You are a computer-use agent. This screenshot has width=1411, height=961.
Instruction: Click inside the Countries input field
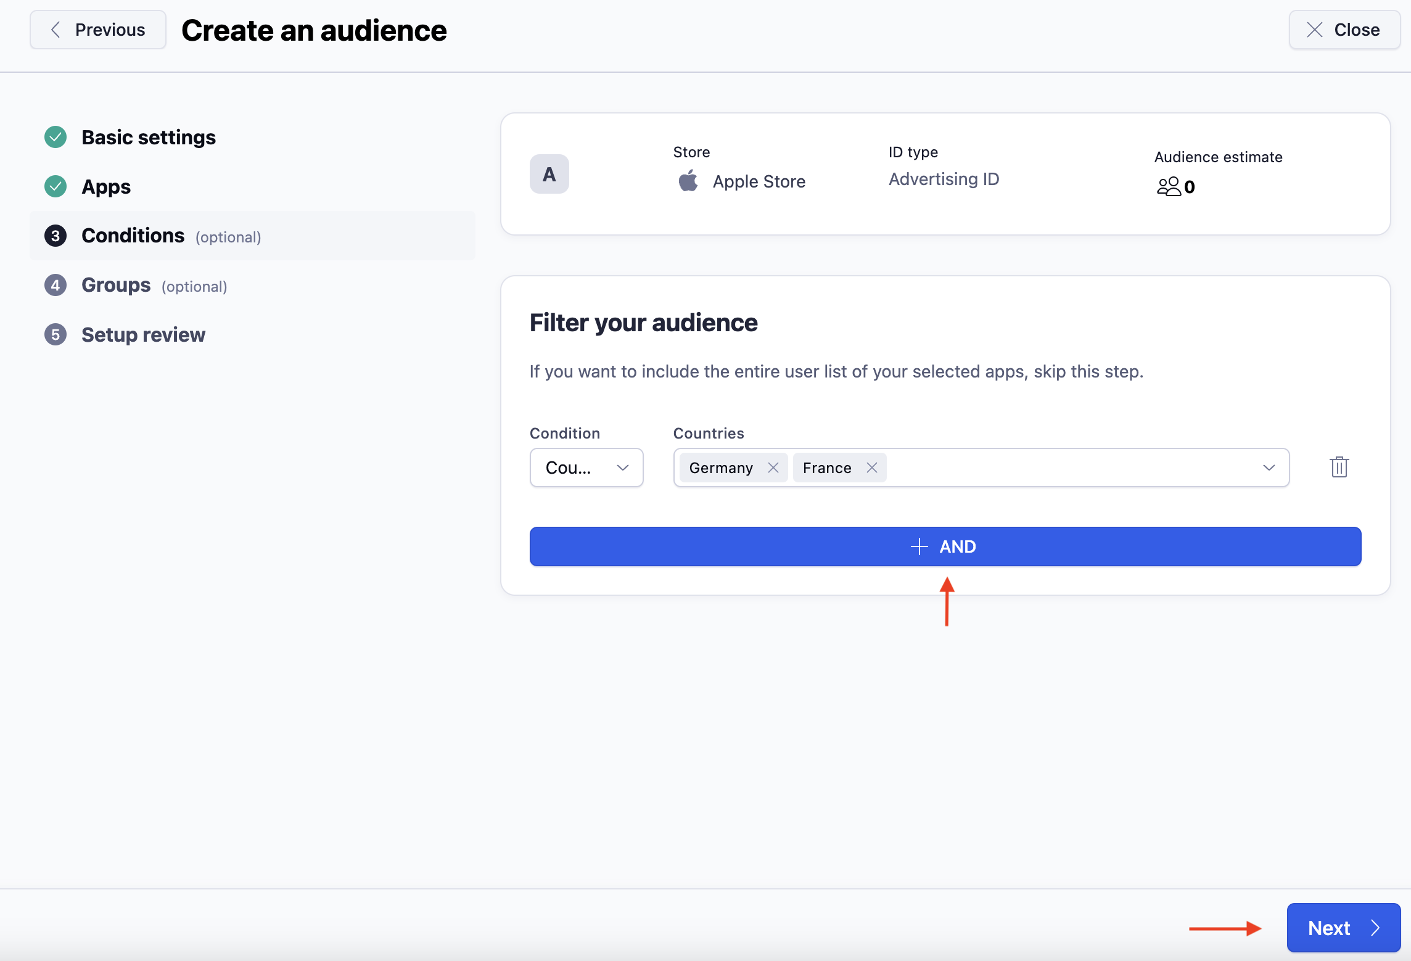click(981, 468)
